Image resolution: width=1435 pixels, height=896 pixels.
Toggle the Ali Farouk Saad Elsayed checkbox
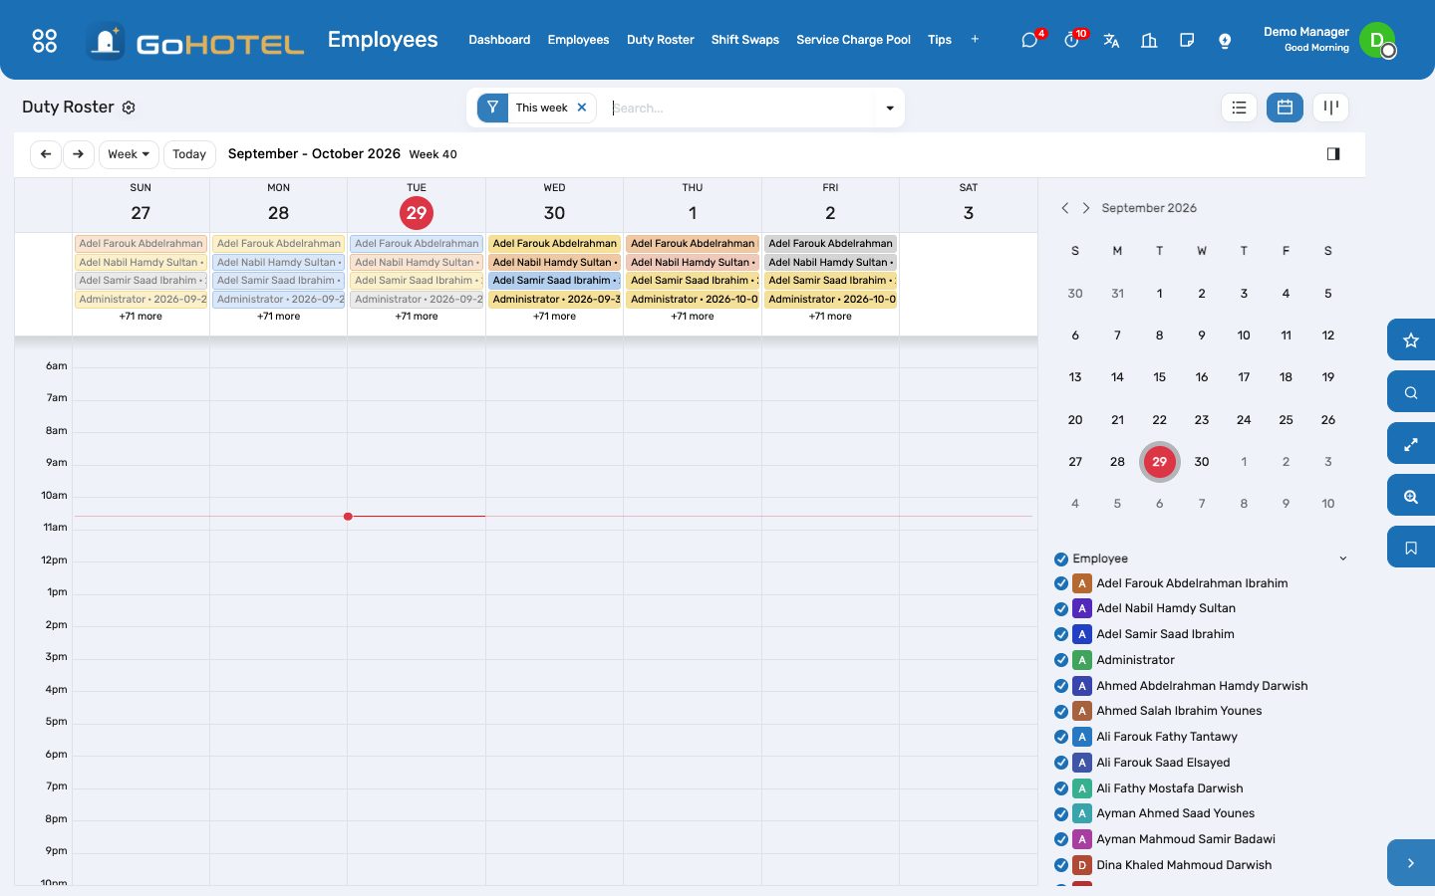coord(1061,763)
